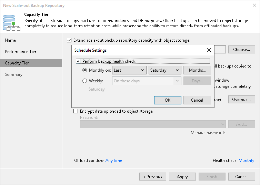Open the Summary wizard step

coord(13,74)
